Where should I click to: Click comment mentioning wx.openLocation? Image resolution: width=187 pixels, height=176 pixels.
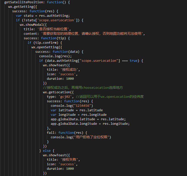(110, 97)
